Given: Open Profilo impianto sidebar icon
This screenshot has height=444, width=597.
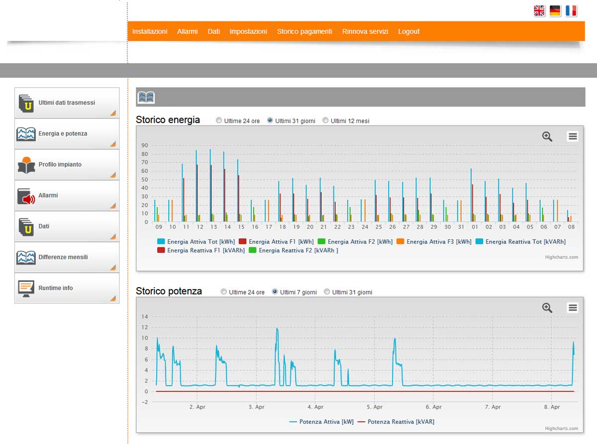Looking at the screenshot, I should point(26,165).
